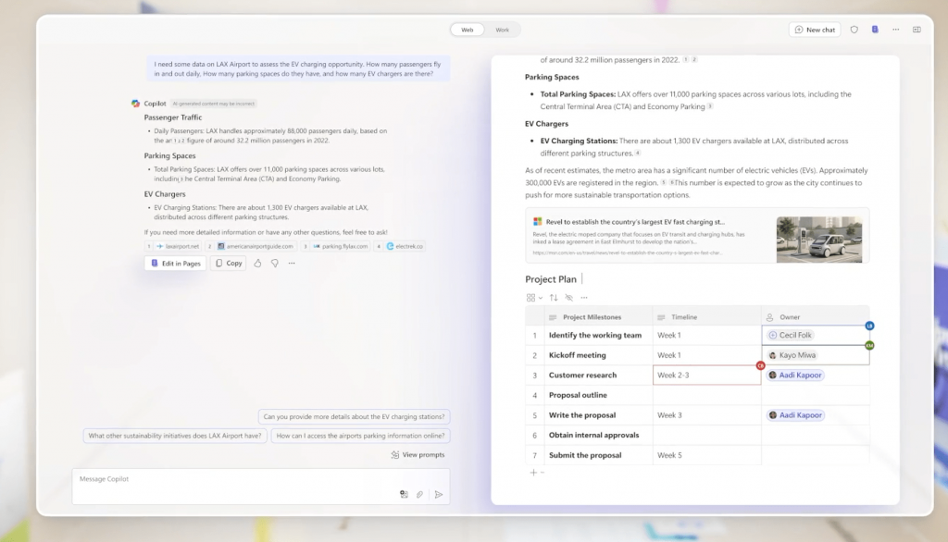This screenshot has width=948, height=542.
Task: Give the response a thumbs down
Action: point(274,264)
